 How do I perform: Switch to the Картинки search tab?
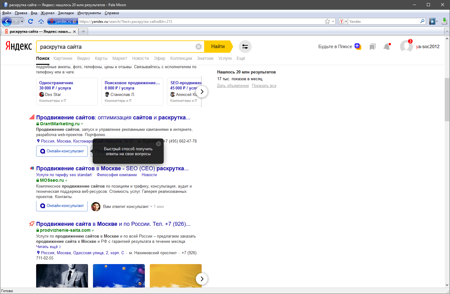pyautogui.click(x=63, y=58)
